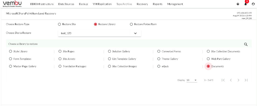
Task: Open the help question mark icon
Action: [238, 4]
